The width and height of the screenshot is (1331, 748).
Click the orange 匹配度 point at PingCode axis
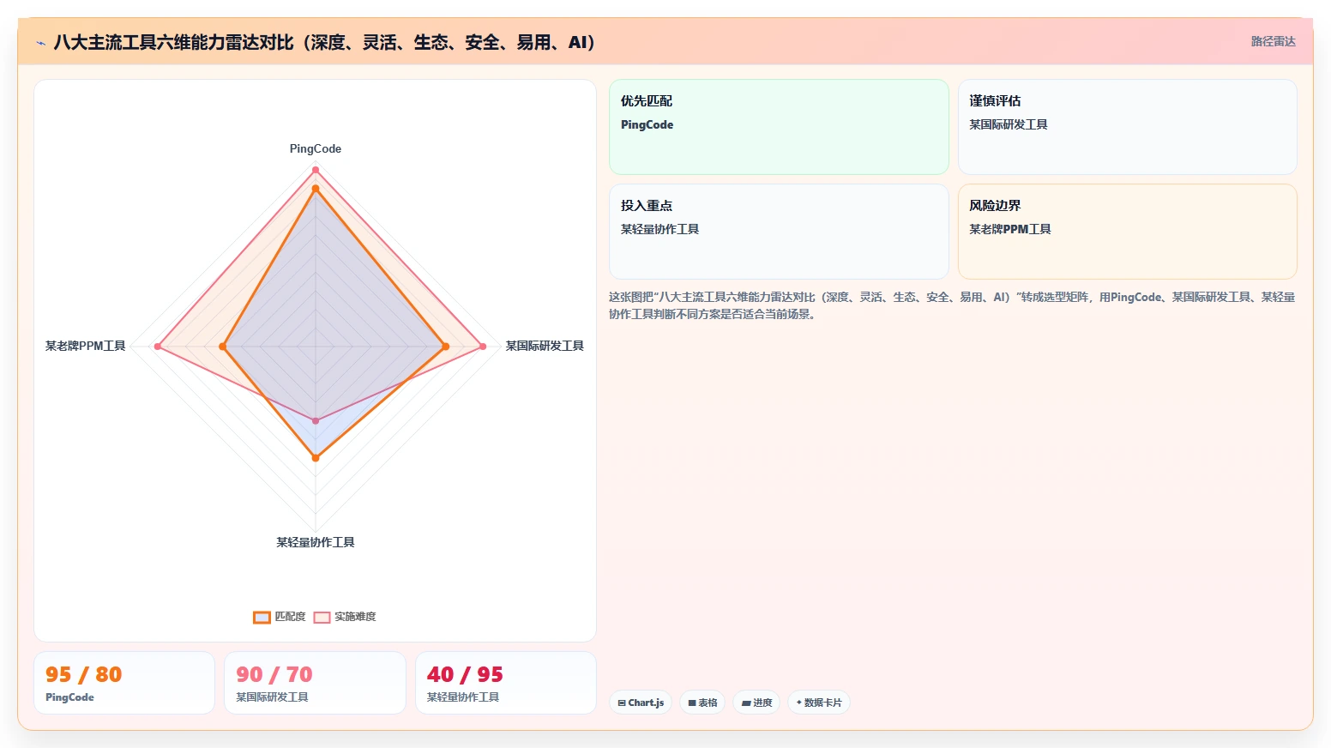[x=316, y=189]
